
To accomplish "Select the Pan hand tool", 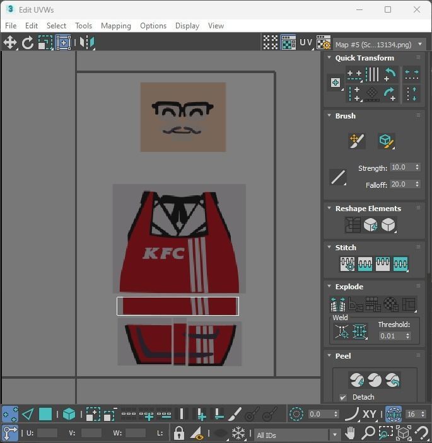I will [350, 433].
